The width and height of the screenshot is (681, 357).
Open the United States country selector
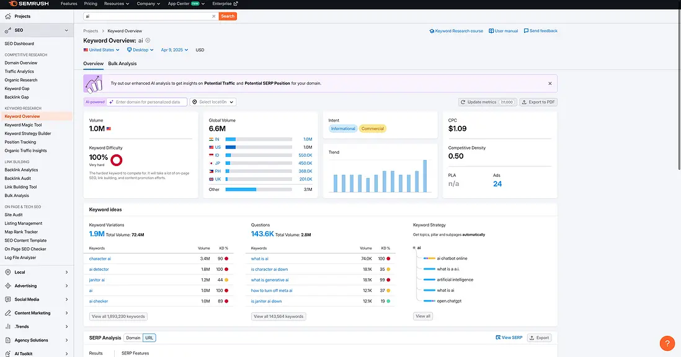100,50
